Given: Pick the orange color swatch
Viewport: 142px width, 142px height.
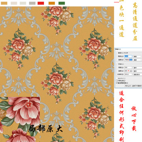Looking at the screenshot, I should pyautogui.click(x=52, y=3).
